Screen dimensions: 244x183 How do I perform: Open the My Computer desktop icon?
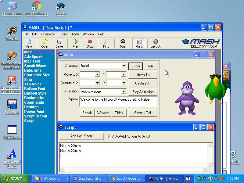tap(12, 8)
